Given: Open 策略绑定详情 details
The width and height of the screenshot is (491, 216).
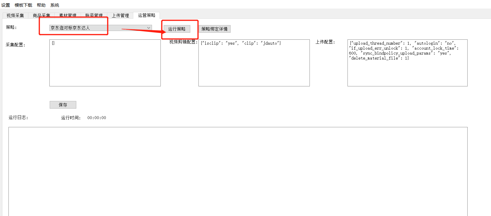Looking at the screenshot, I should click(215, 29).
